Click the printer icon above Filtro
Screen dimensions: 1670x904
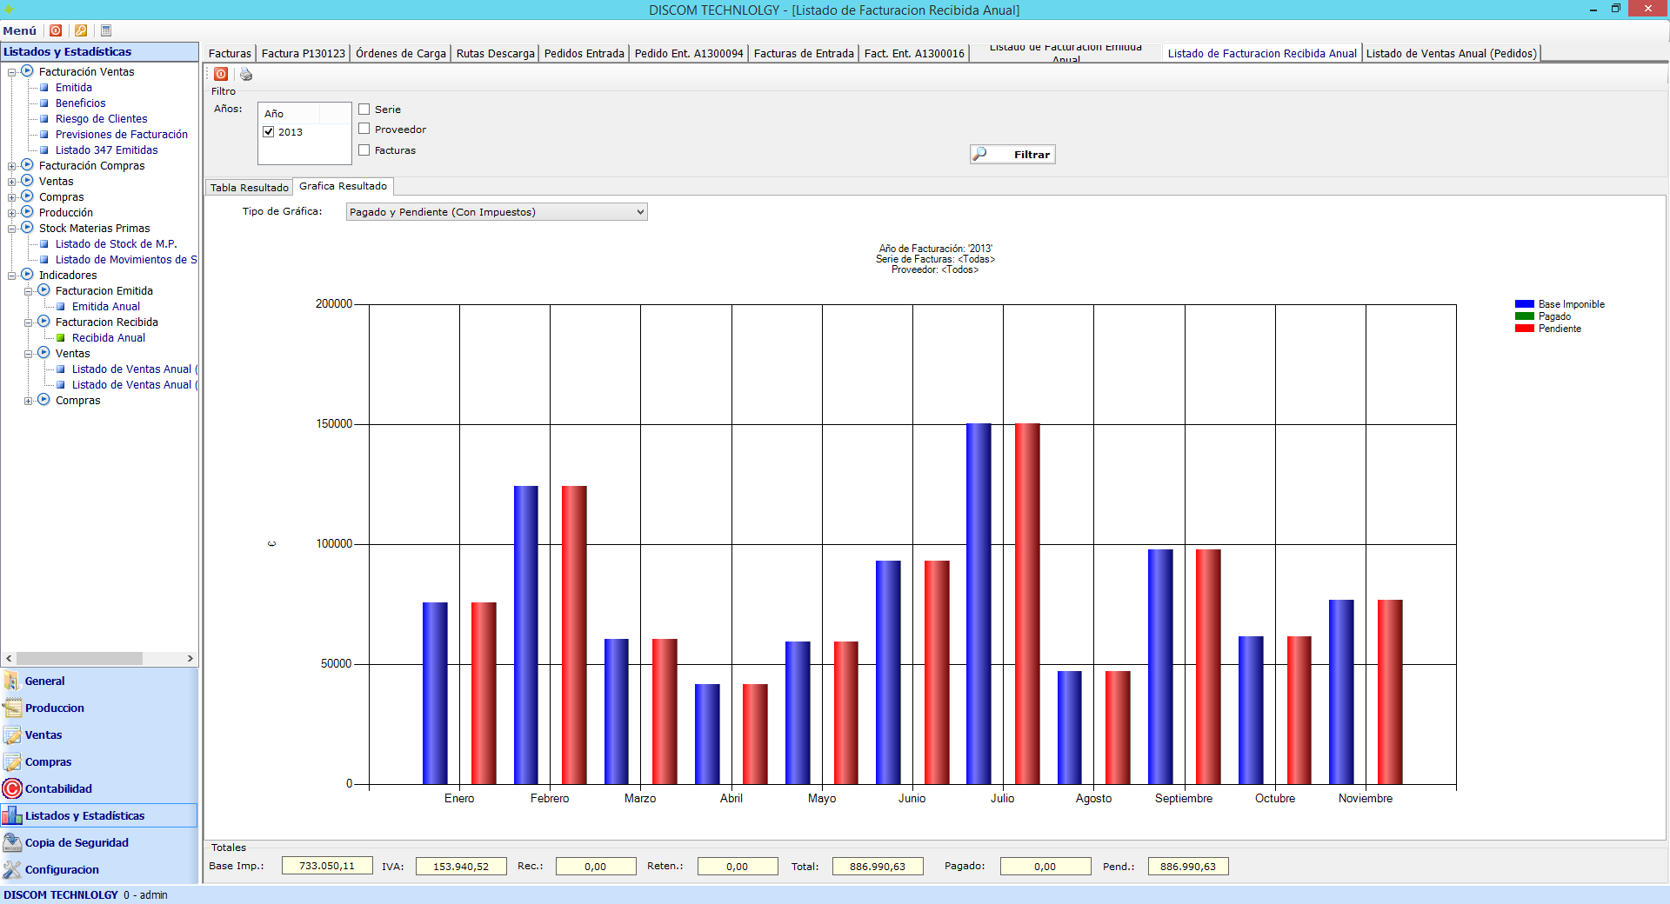tap(246, 75)
